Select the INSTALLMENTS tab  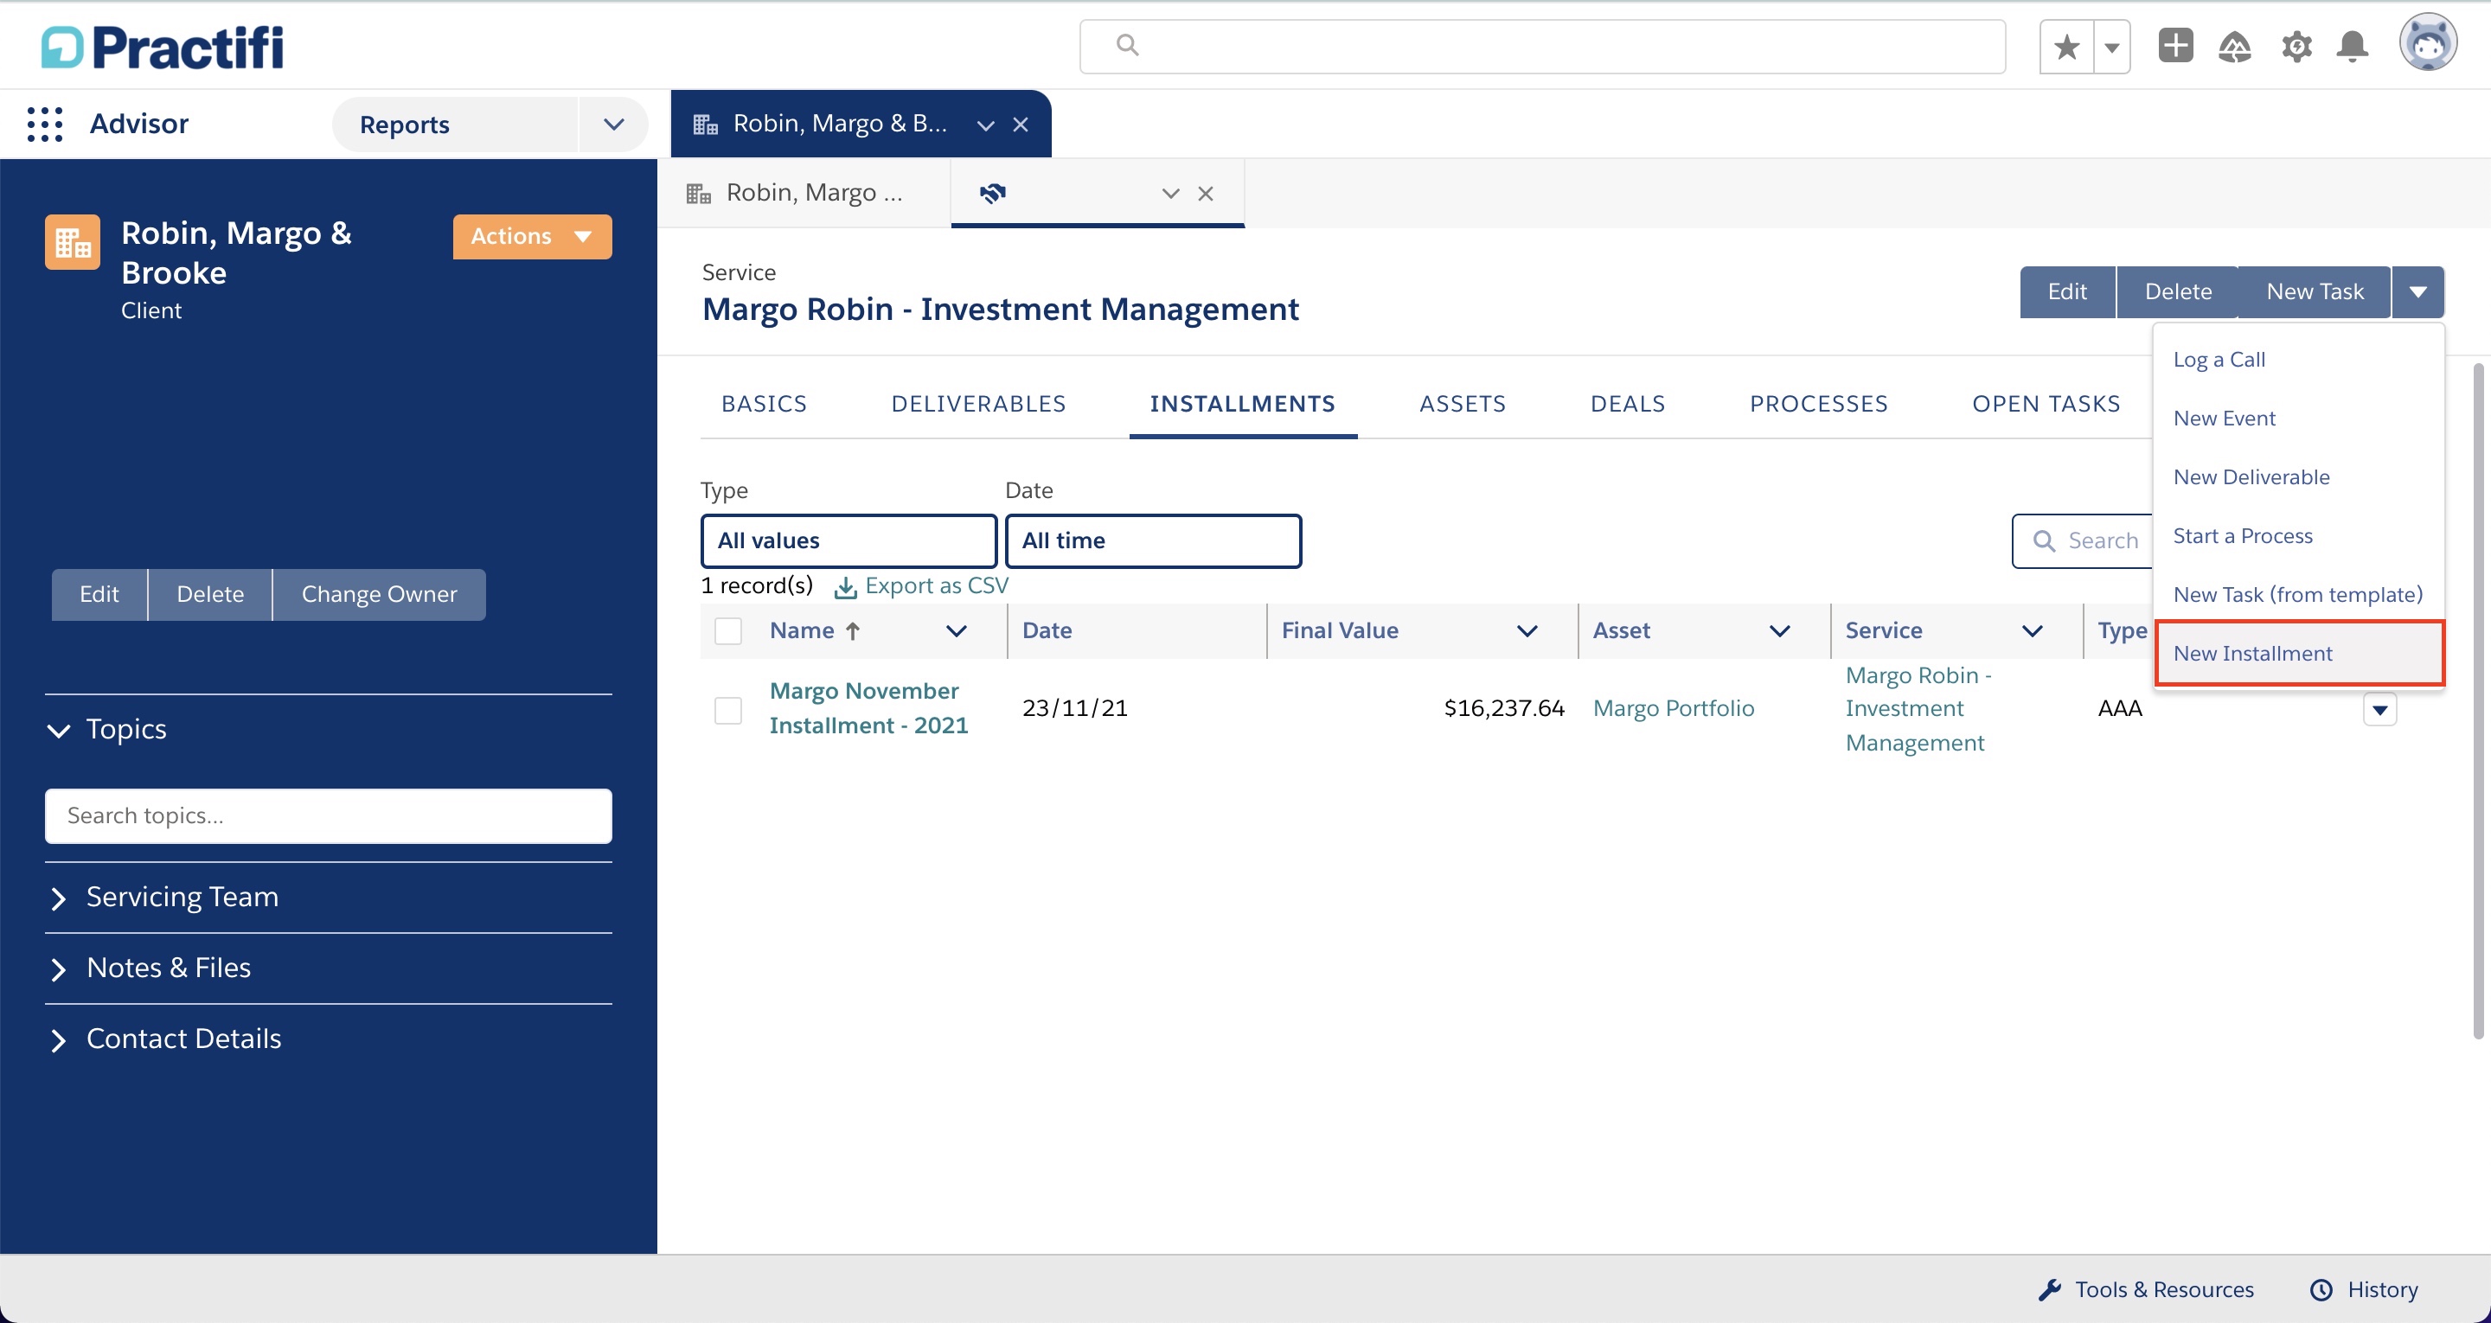[1243, 403]
